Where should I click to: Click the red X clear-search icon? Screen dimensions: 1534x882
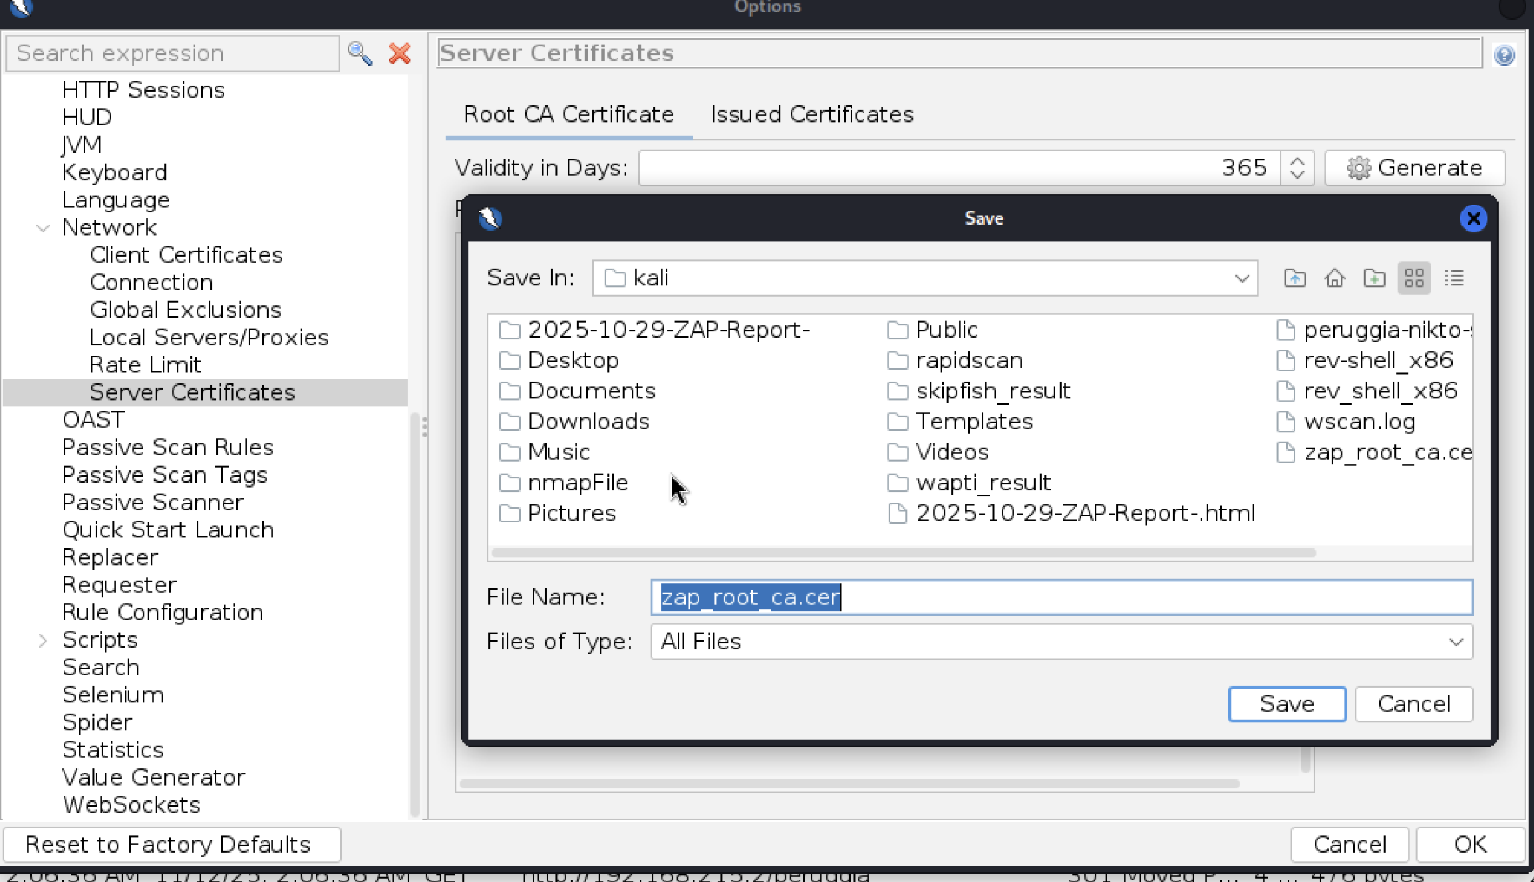coord(400,53)
